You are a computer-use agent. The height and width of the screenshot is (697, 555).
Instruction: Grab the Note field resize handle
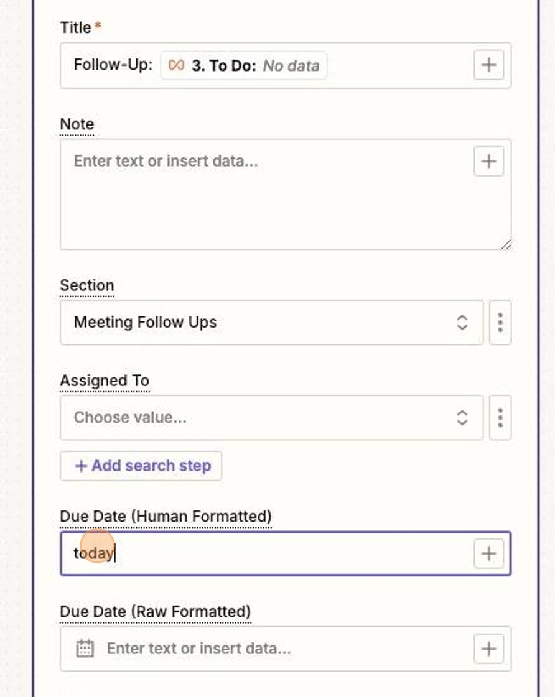pos(506,244)
